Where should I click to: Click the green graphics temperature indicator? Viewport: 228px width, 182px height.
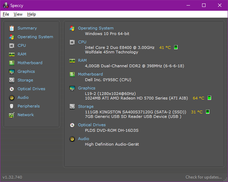[209, 98]
